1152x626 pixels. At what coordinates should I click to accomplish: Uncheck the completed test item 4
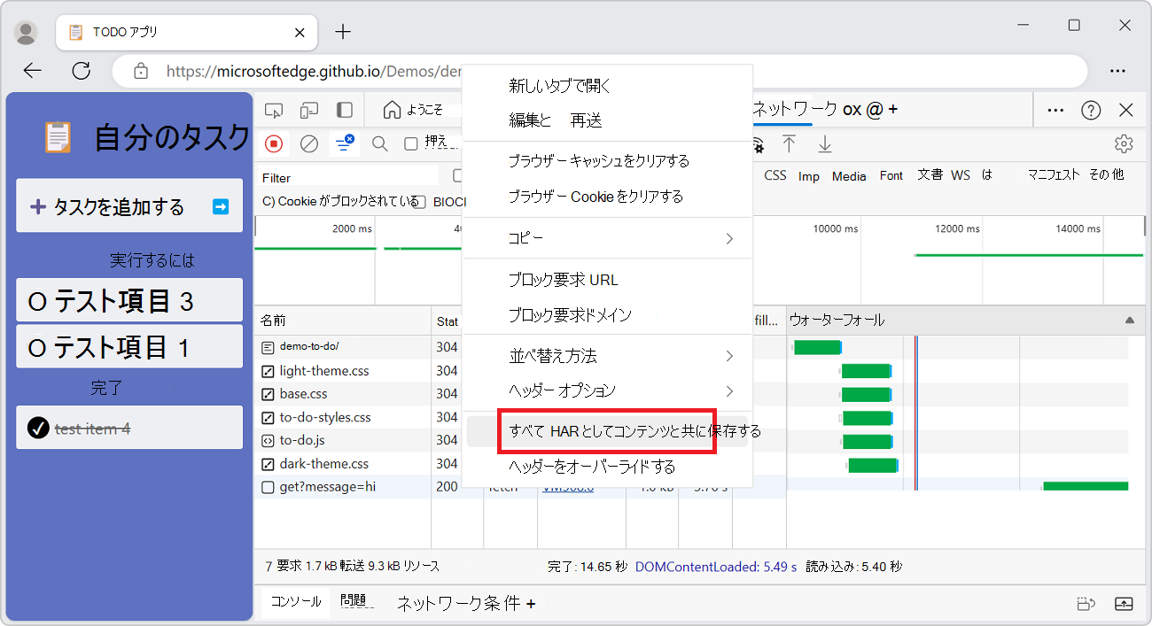click(x=37, y=429)
